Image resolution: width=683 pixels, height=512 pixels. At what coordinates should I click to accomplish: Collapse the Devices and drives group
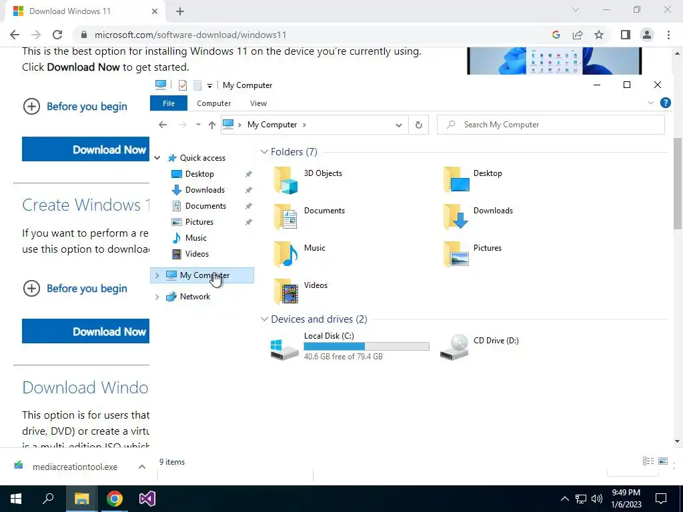(x=264, y=319)
